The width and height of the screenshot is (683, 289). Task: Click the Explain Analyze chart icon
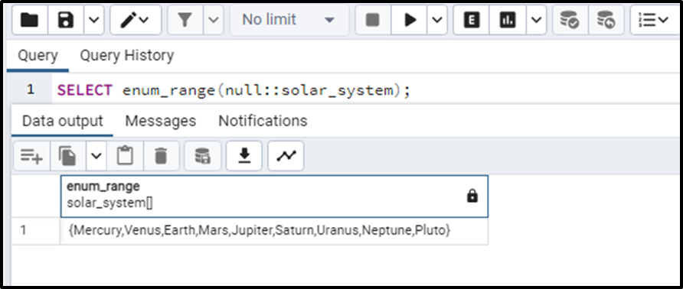tap(508, 20)
